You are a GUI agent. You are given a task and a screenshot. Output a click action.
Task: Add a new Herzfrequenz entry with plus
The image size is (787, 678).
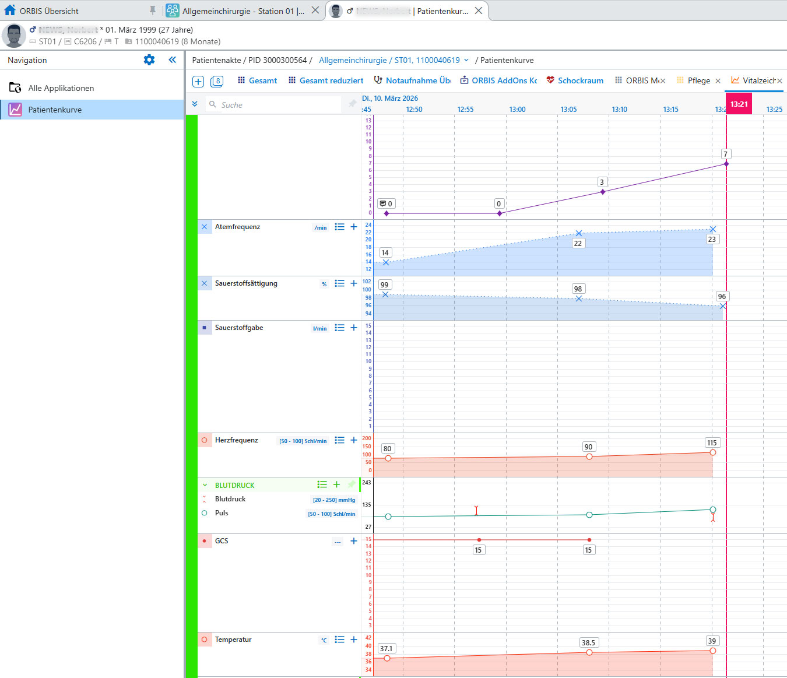tap(353, 440)
